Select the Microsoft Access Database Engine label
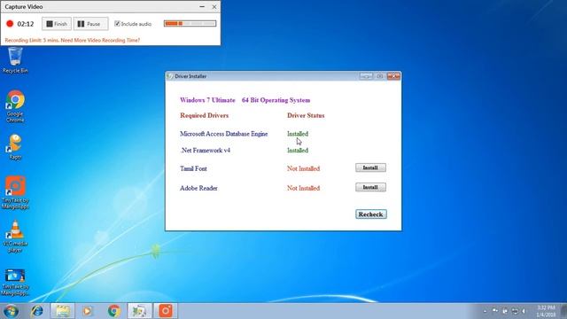The height and width of the screenshot is (319, 567). [224, 134]
